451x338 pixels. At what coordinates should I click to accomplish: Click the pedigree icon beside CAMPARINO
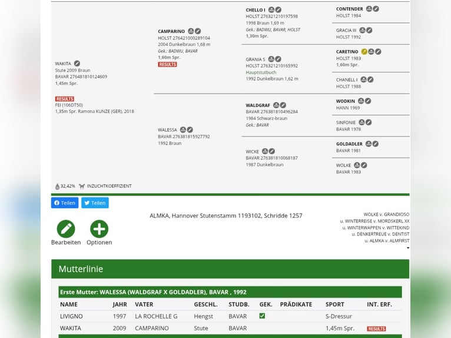(x=191, y=31)
